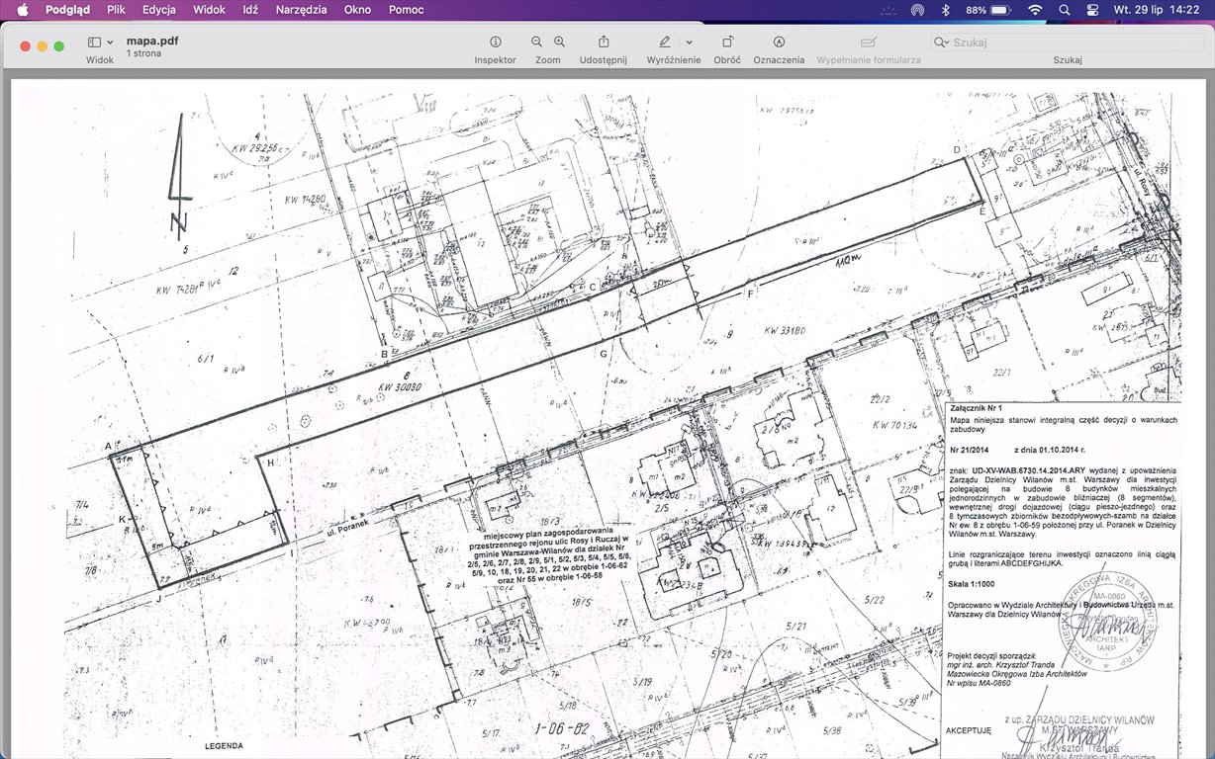Click the mapa.pdf window title
1215x759 pixels.
pos(152,41)
